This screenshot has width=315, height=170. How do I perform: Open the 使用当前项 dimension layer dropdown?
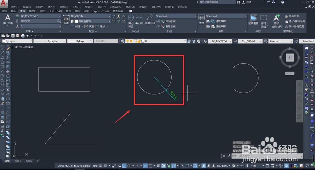coord(92,21)
